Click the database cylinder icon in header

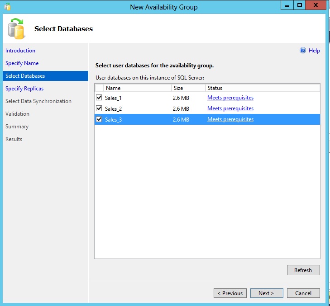click(16, 29)
